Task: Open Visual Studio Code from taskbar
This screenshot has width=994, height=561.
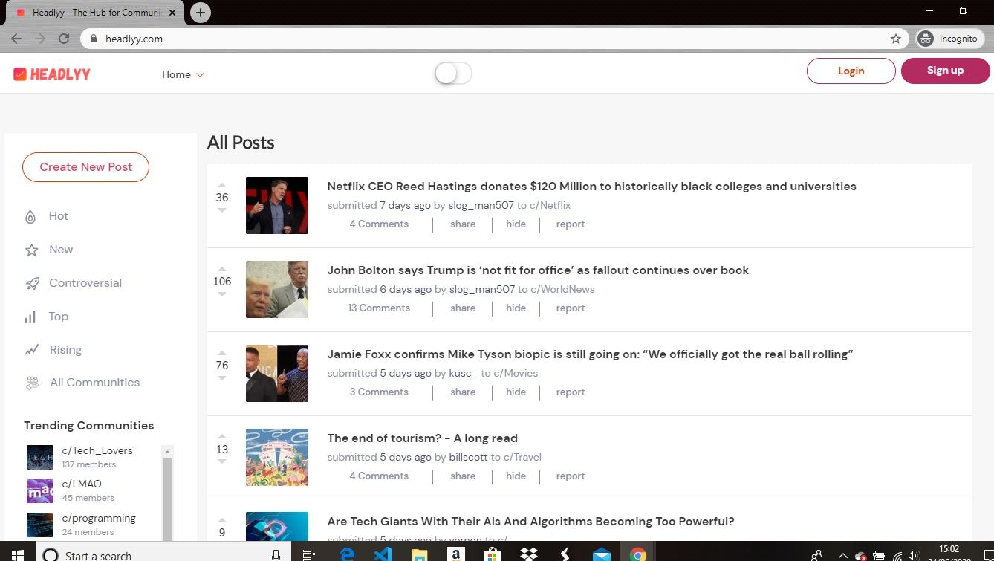Action: tap(383, 554)
